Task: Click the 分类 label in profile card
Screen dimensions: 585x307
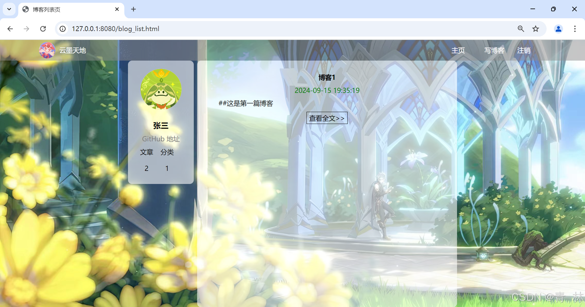Action: point(167,152)
